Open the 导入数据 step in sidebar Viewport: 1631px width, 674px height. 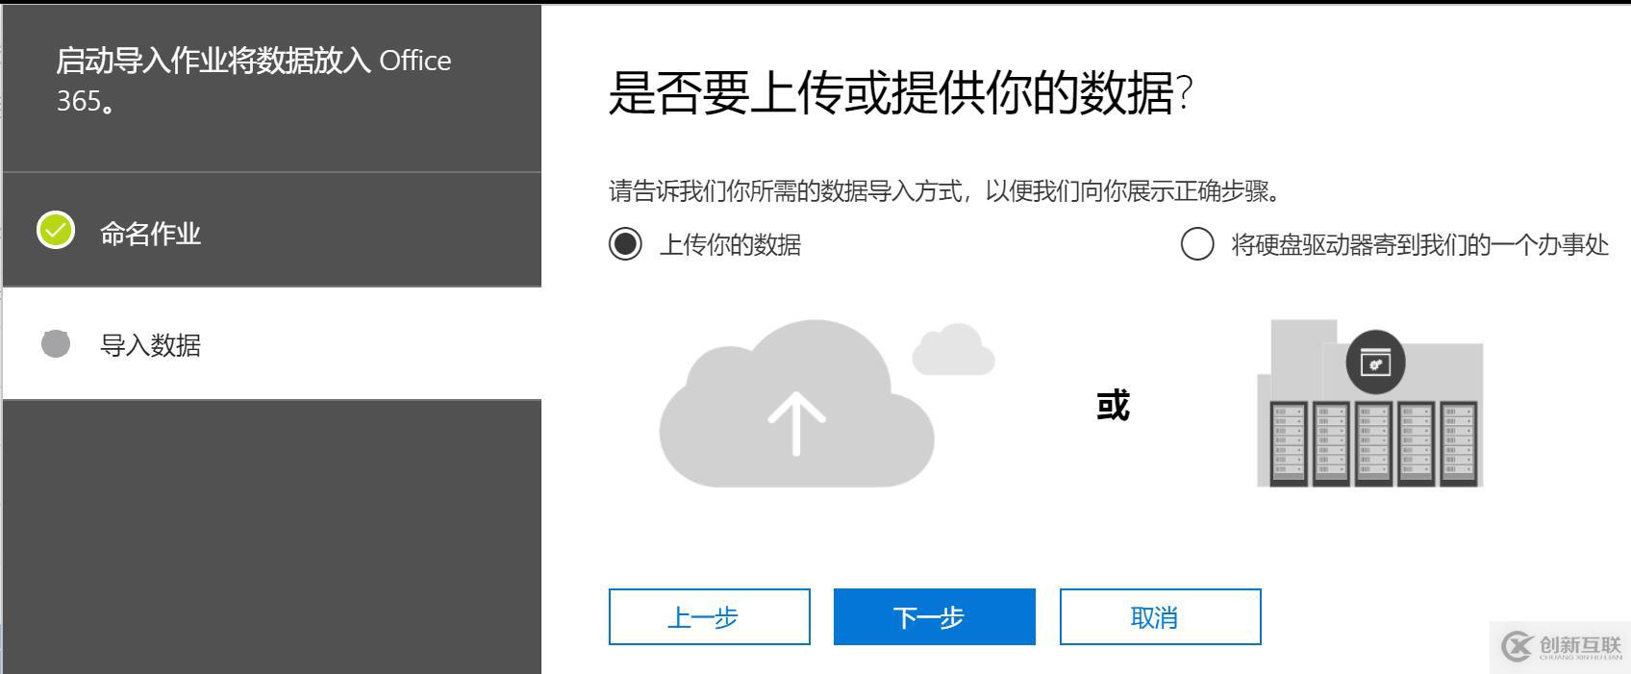(x=272, y=344)
